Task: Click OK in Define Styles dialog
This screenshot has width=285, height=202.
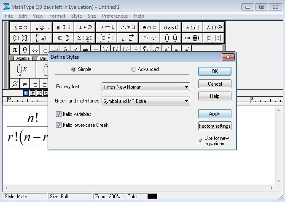Action: pyautogui.click(x=215, y=71)
